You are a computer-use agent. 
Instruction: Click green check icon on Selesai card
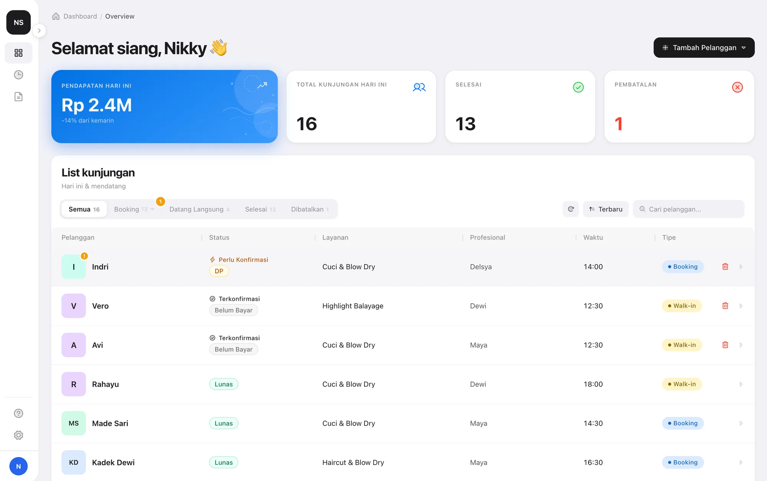pyautogui.click(x=578, y=87)
